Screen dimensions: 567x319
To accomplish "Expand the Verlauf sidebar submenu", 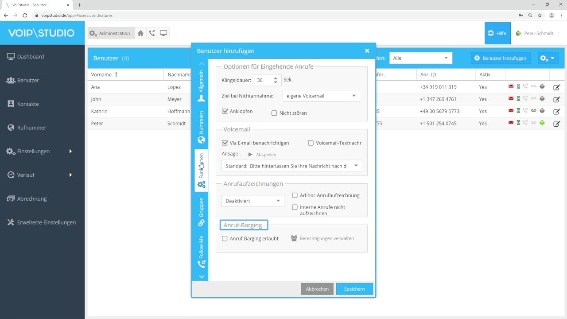I will pos(70,175).
